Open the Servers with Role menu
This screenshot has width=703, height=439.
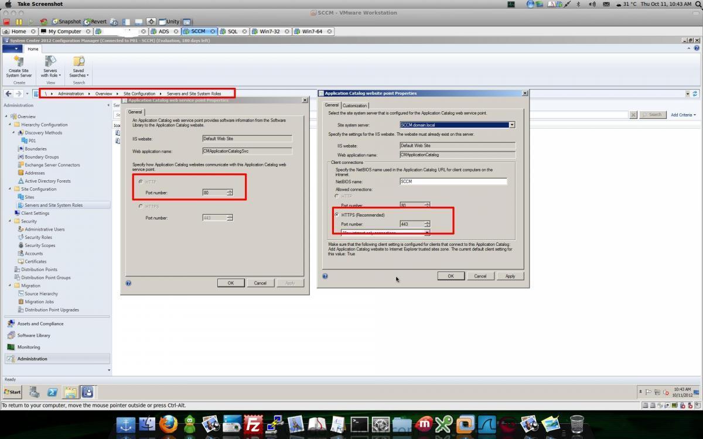point(50,67)
